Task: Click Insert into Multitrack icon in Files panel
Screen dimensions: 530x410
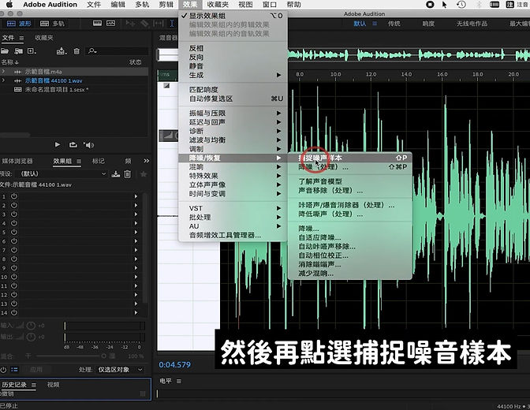Action: [62, 51]
